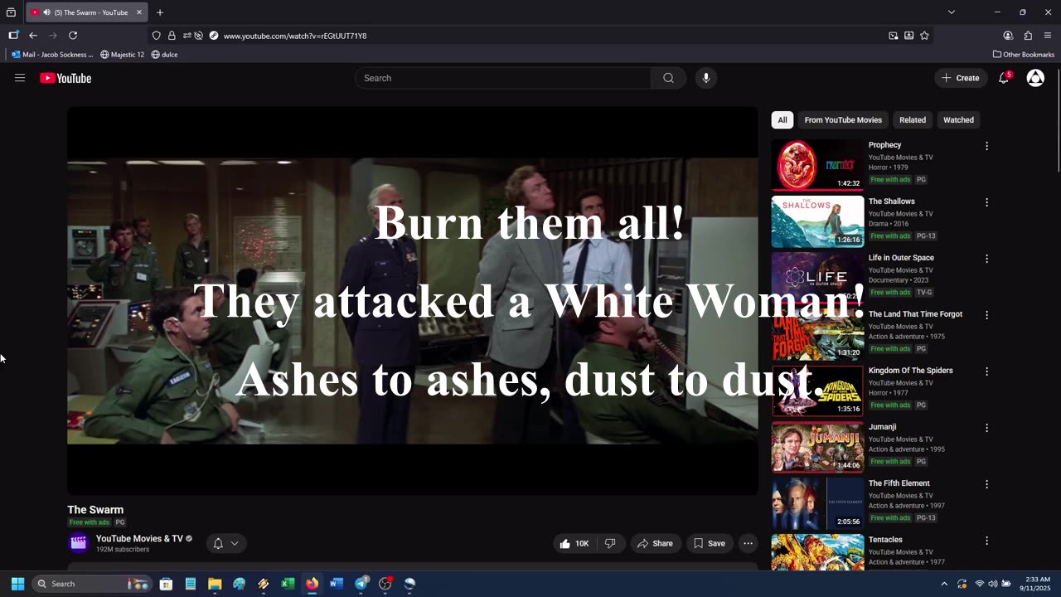Viewport: 1061px width, 597px height.
Task: Click the Firefox address bar URL
Action: click(295, 36)
